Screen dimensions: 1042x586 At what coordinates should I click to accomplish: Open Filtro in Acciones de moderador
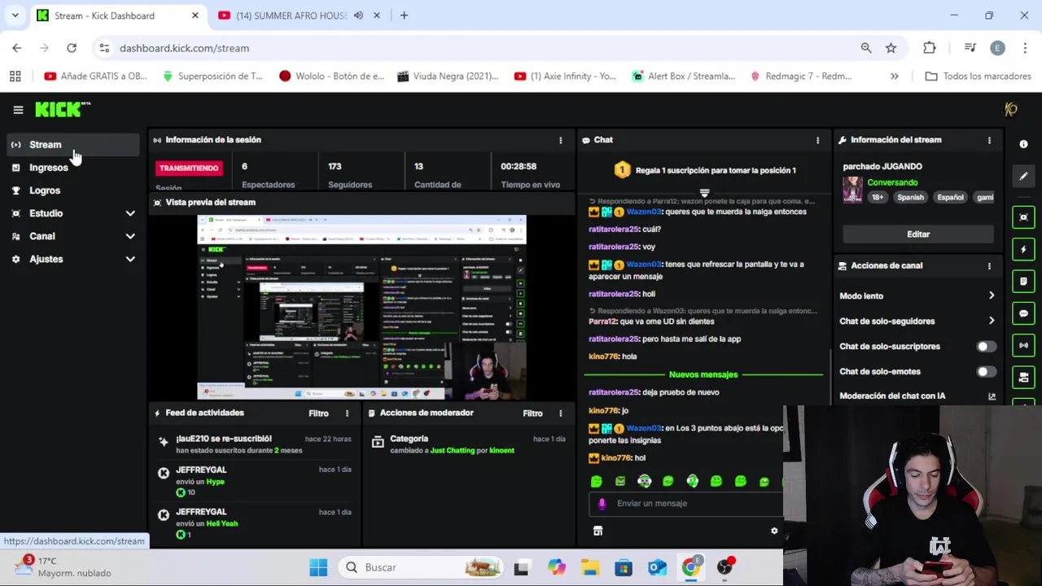click(x=532, y=413)
